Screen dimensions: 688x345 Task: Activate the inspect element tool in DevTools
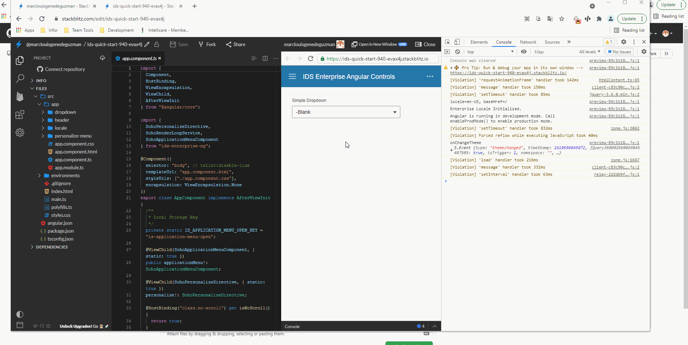click(x=448, y=42)
